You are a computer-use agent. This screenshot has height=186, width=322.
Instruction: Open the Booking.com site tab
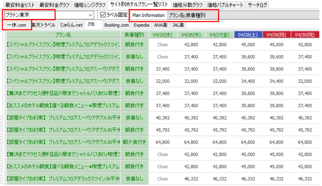point(116,25)
